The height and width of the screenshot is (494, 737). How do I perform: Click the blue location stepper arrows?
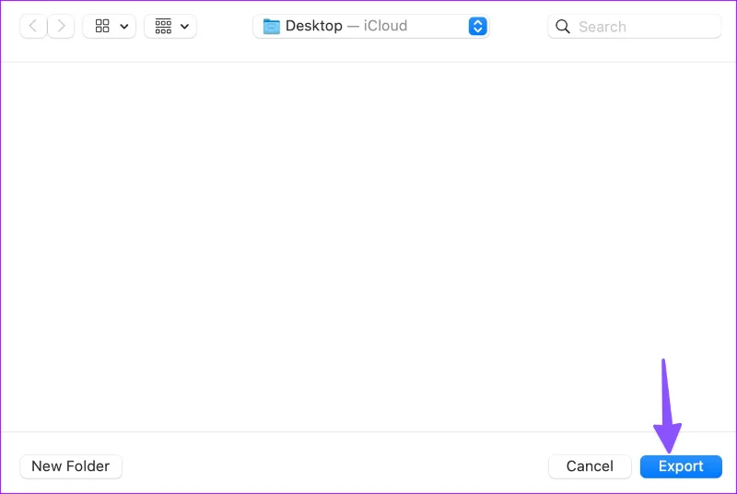(477, 27)
